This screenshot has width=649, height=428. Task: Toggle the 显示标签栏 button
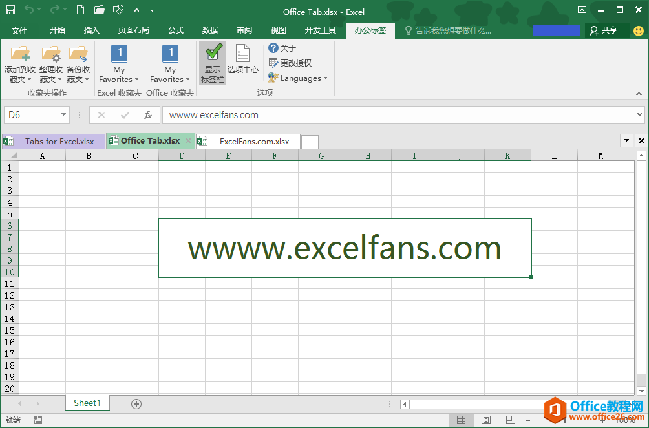[x=213, y=63]
